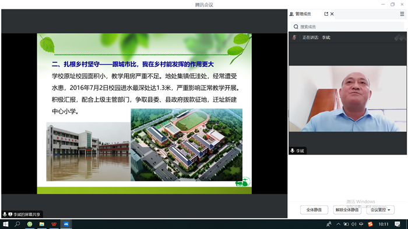The width and height of the screenshot is (408, 229).
Task: Close the 管理成员 members panel
Action: coord(332,14)
